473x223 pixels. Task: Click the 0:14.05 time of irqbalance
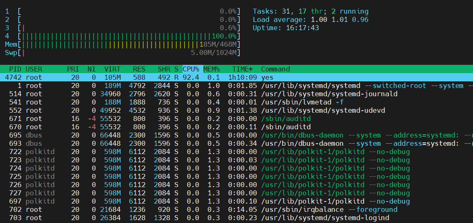[242, 209]
